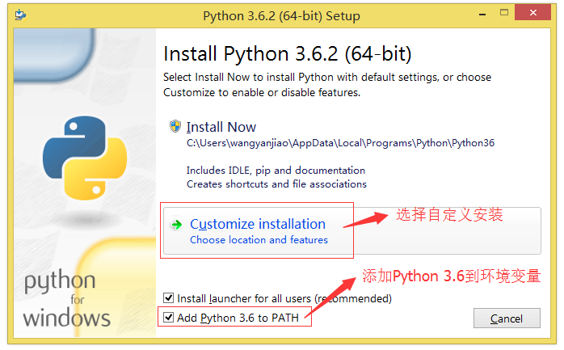Uncheck Install launcher for all users checkbox

168,297
